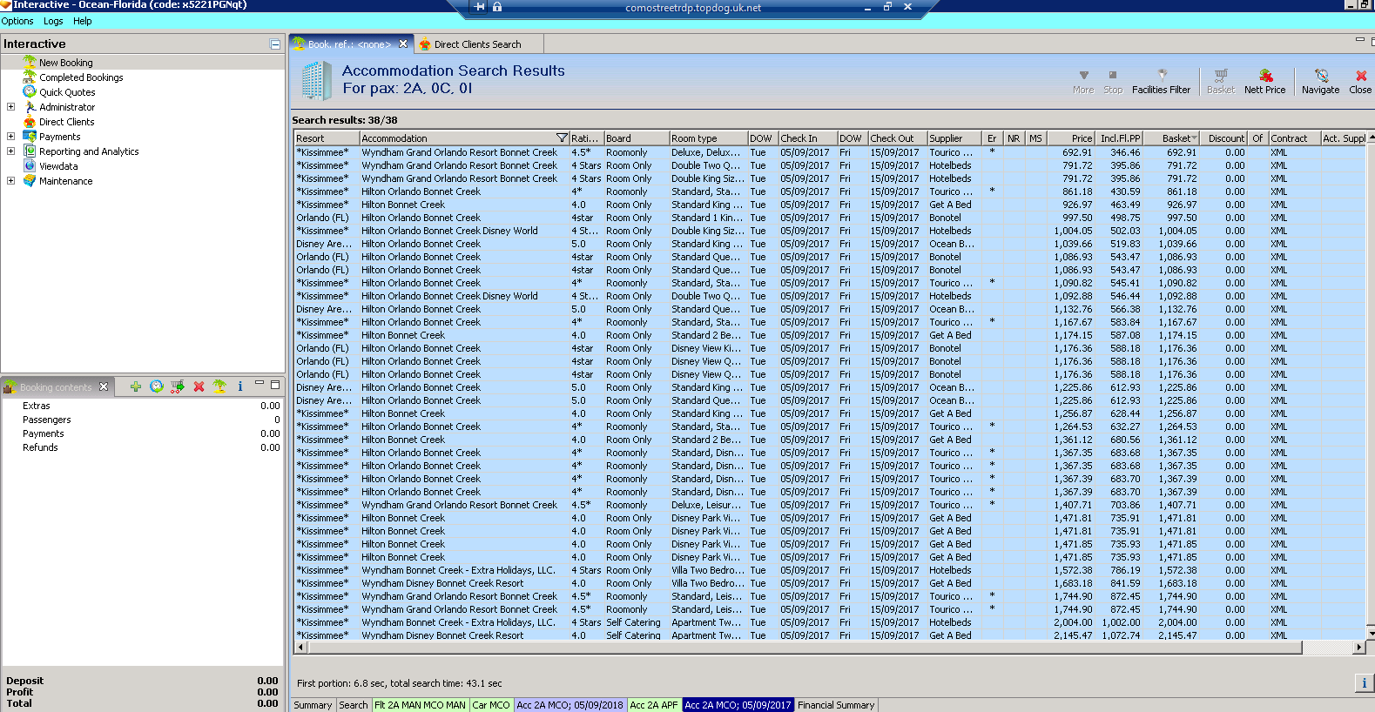Viewport: 1375px width, 712px height.
Task: Maximize the Booking contents panel
Action: tap(275, 385)
